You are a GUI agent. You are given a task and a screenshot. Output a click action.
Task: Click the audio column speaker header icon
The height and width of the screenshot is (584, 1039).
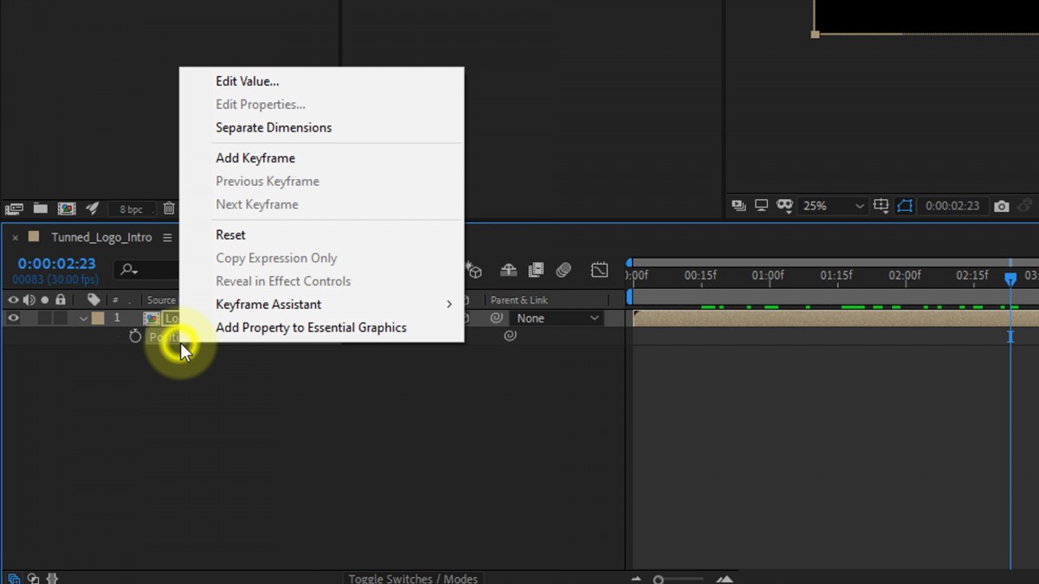tap(29, 300)
